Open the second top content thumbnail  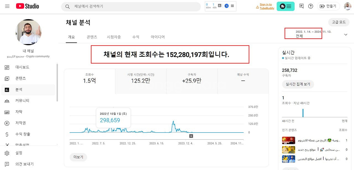(288, 150)
